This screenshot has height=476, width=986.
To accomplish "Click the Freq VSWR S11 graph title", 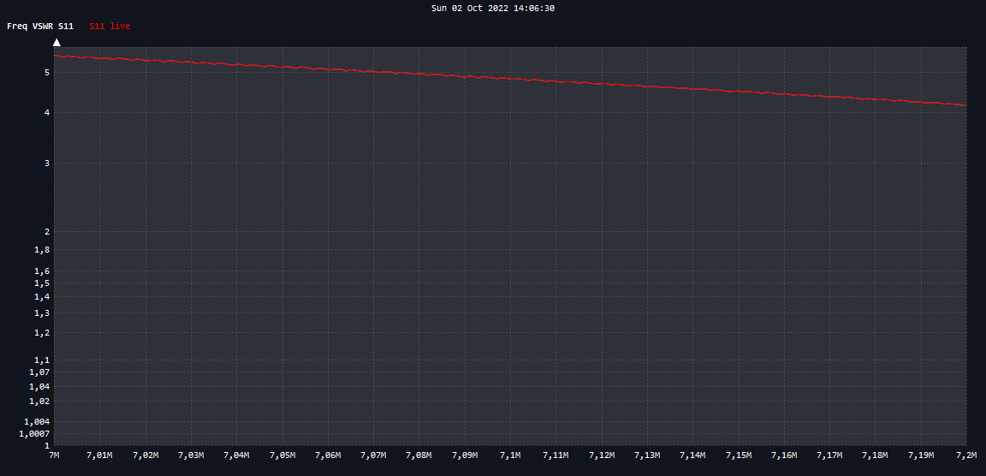I will click(x=40, y=27).
